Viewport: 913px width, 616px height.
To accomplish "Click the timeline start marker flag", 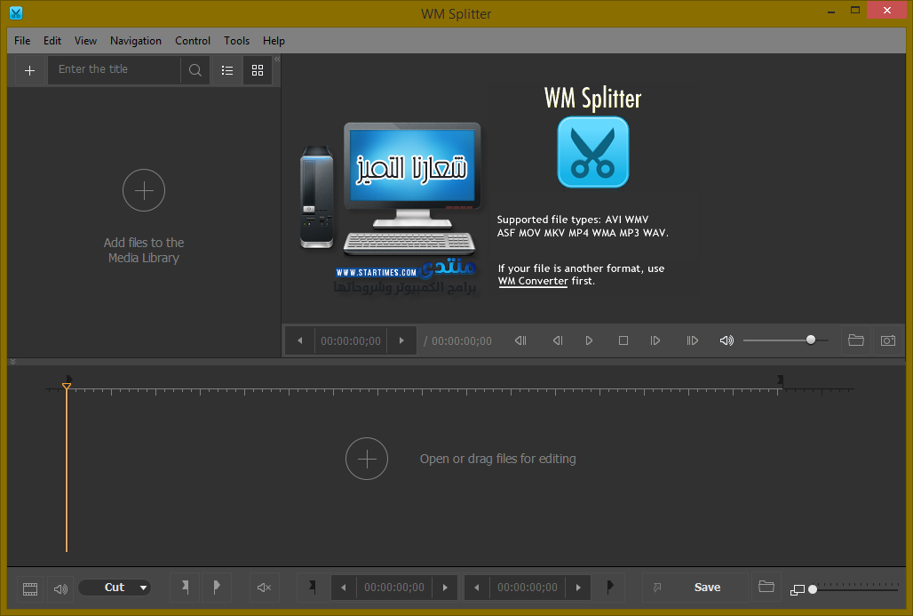I will [69, 379].
